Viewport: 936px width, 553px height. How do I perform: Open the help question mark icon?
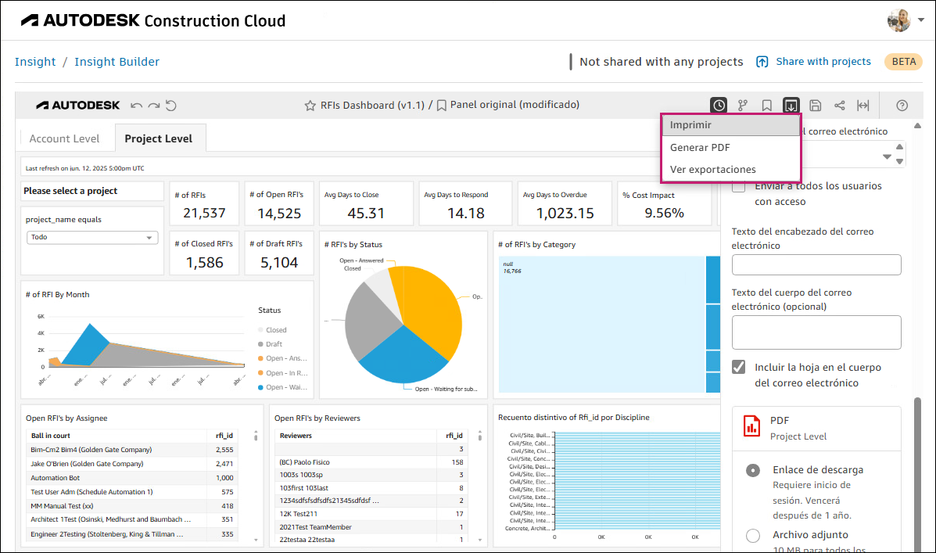coord(902,105)
